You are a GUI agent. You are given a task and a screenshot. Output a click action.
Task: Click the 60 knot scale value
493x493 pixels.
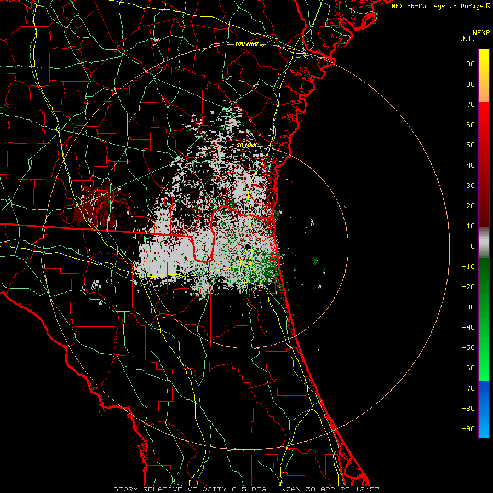point(471,124)
